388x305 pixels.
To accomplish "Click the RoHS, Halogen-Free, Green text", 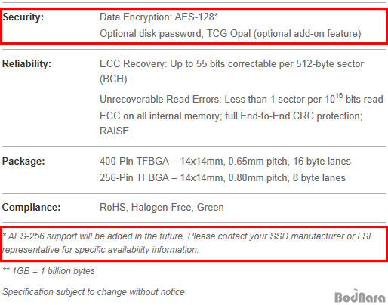I will click(x=162, y=208).
